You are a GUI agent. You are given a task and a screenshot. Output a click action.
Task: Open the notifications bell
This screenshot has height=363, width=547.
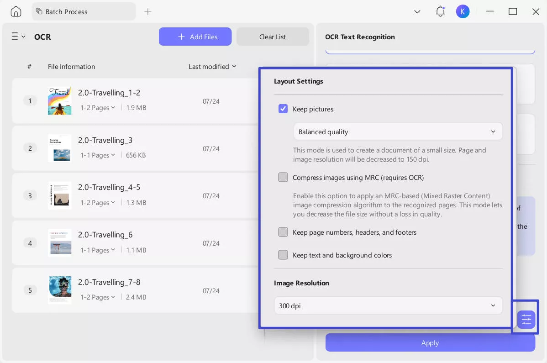(440, 12)
